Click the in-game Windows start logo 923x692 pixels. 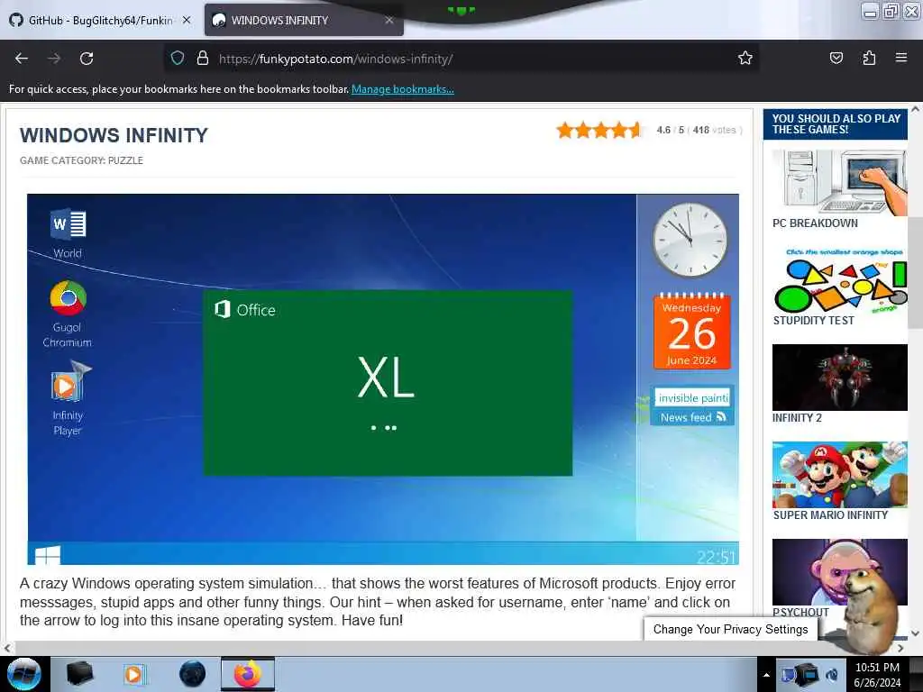click(x=48, y=555)
